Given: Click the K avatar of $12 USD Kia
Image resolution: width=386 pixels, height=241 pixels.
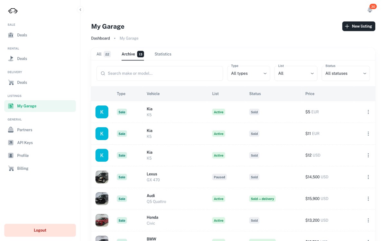Looking at the screenshot, I should (102, 155).
